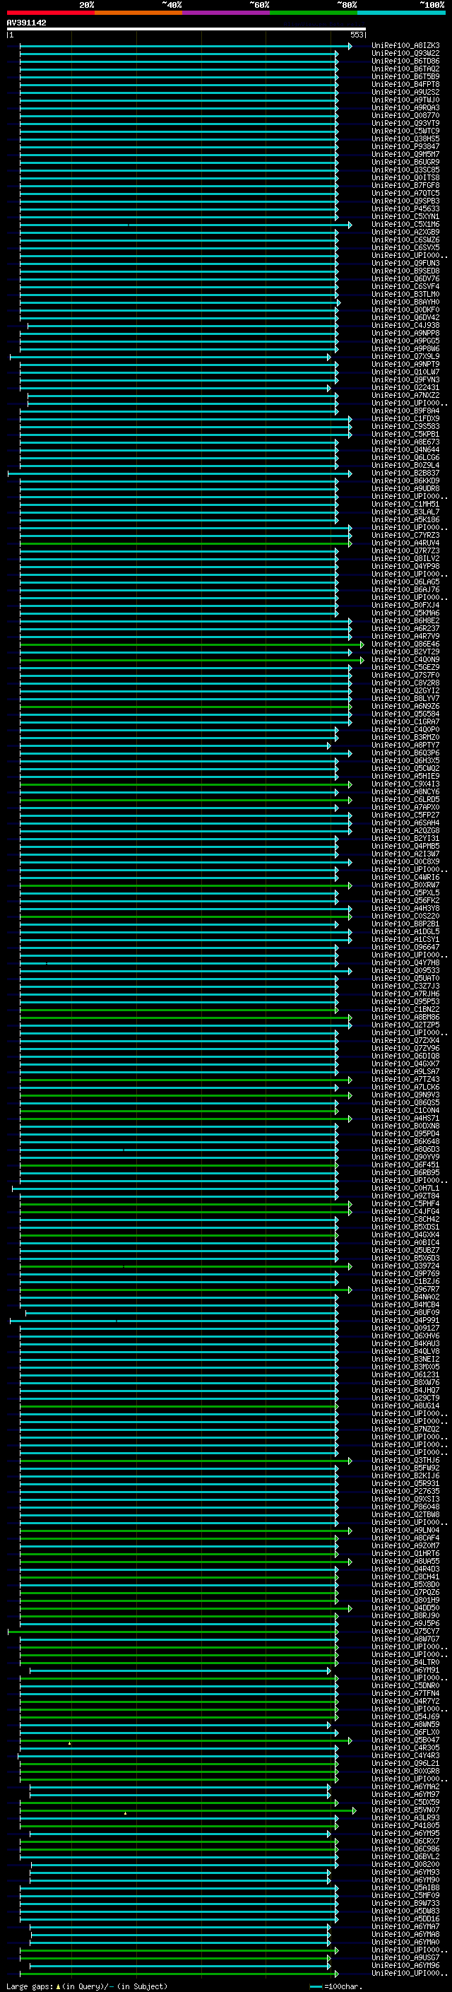Open the UniRef100_P41805 hit label
The height and width of the screenshot is (1992, 452).
[405, 1826]
